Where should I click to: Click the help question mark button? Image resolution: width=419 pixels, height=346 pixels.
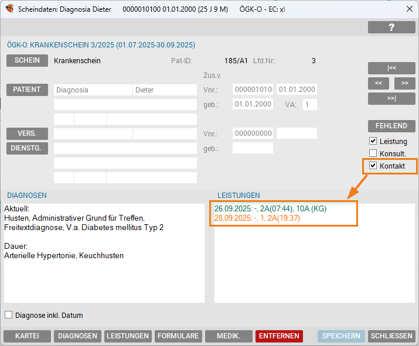coord(391,28)
